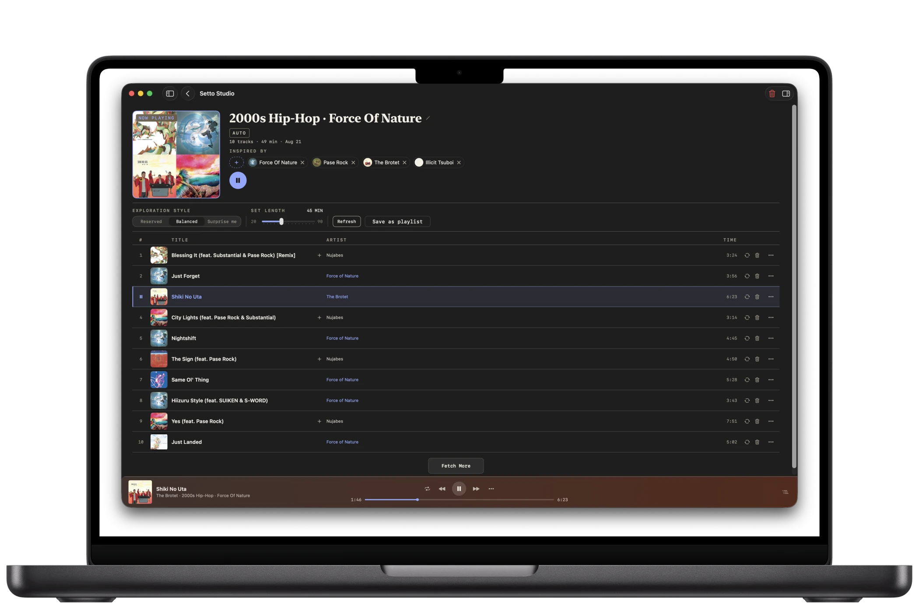This screenshot has width=919, height=605.
Task: Add an inspiration artist with plus button
Action: 236,162
